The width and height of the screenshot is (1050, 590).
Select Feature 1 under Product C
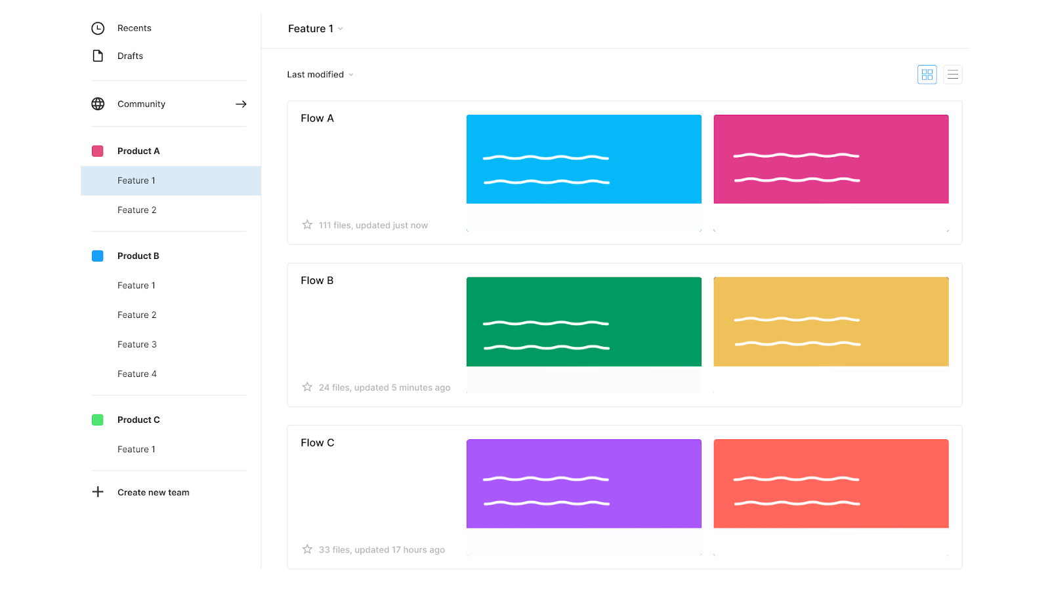(x=136, y=449)
